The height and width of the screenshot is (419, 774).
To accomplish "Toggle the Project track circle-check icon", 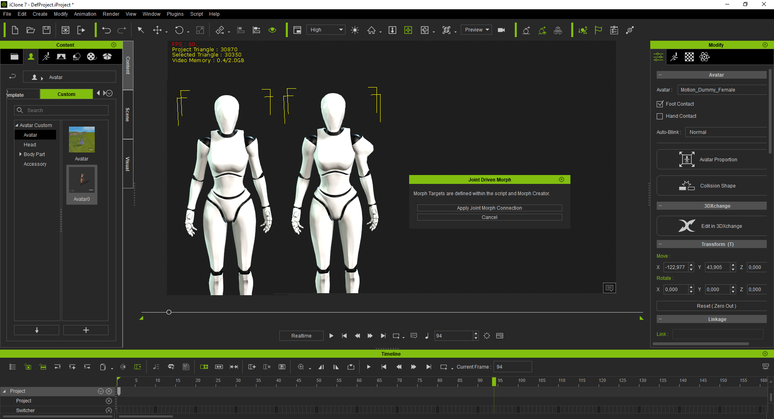I will click(x=101, y=391).
